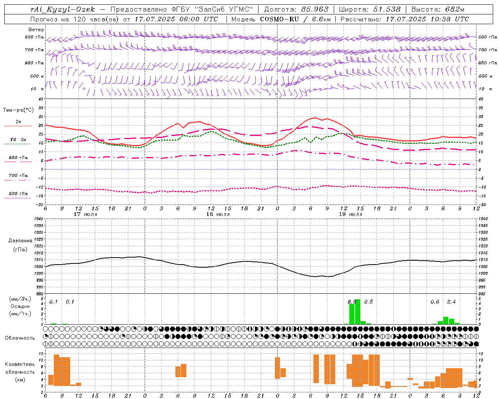Click the Высота: 682м value
Image resolution: width=499 pixels, height=399 pixels.
click(x=438, y=9)
